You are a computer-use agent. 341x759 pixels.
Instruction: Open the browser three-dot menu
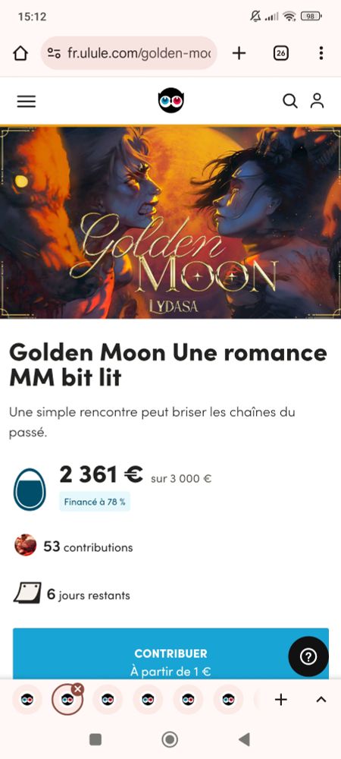point(321,53)
